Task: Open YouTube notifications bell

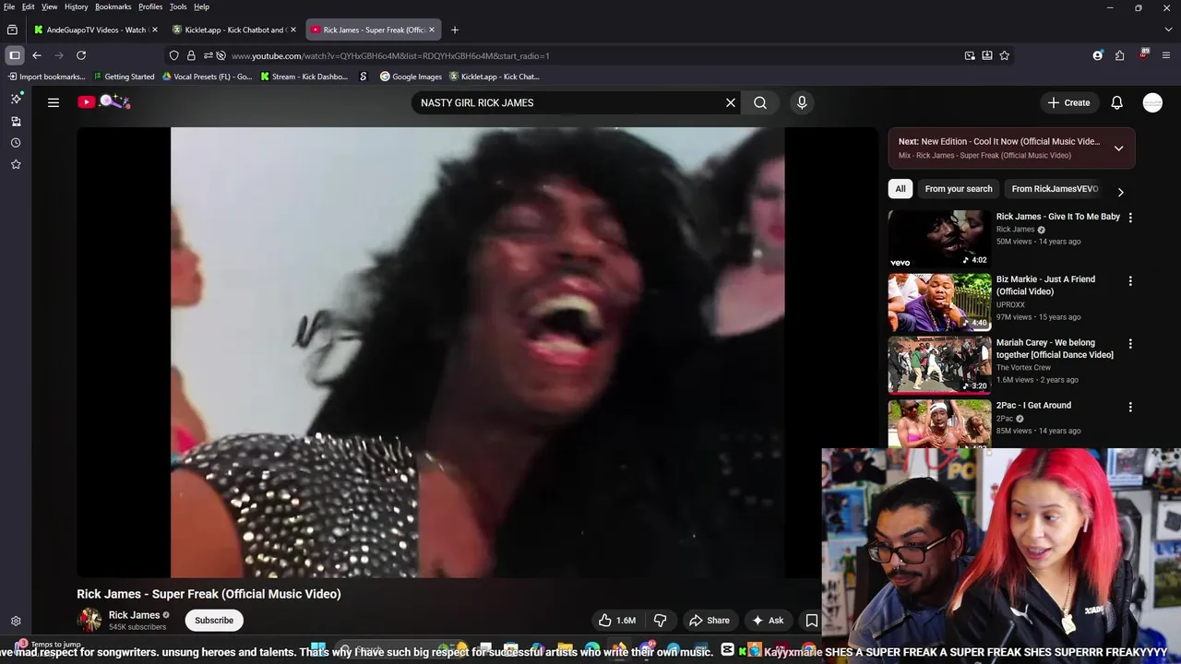Action: [x=1116, y=102]
